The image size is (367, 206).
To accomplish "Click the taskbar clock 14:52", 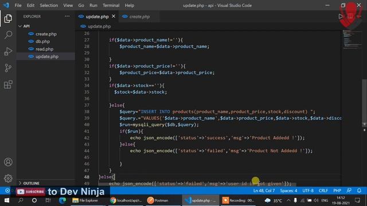I will pyautogui.click(x=341, y=200).
